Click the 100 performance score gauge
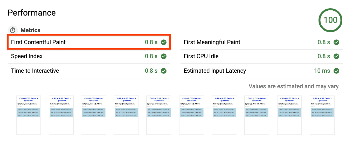 pyautogui.click(x=330, y=20)
